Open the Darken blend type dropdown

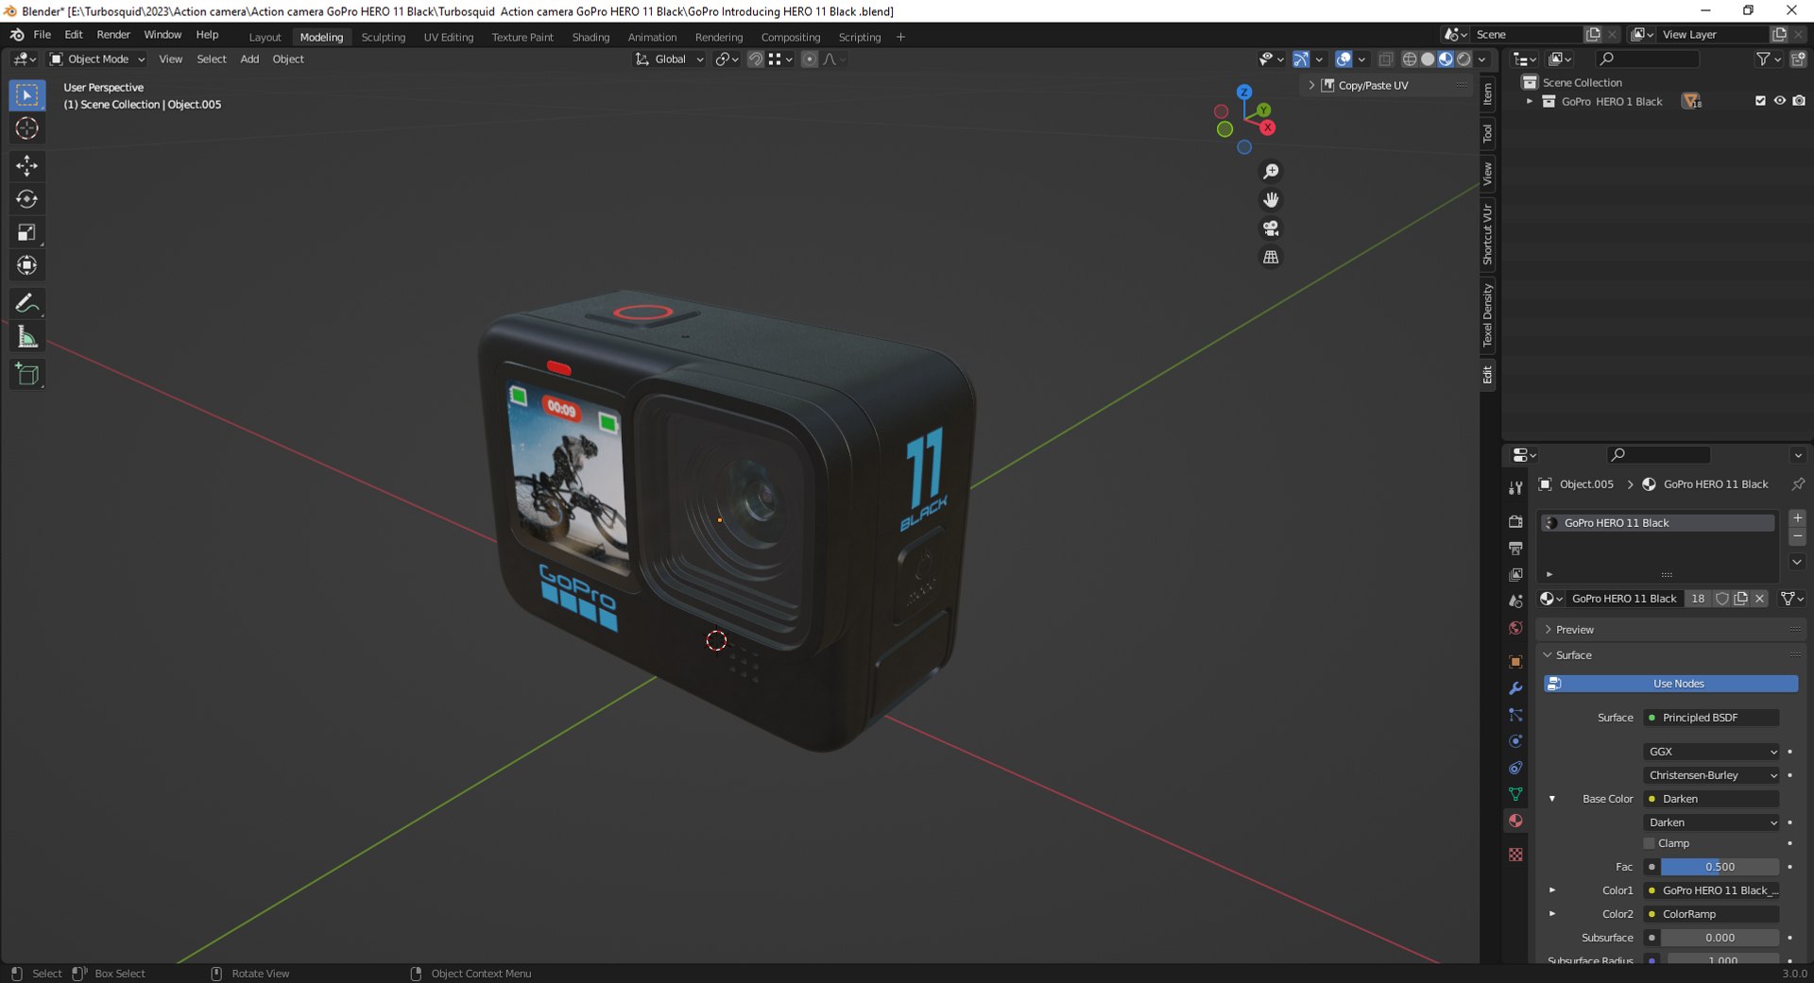tap(1712, 822)
